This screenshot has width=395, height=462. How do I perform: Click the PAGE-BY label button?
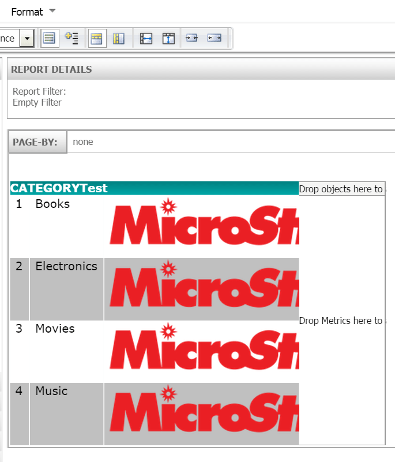pos(38,142)
